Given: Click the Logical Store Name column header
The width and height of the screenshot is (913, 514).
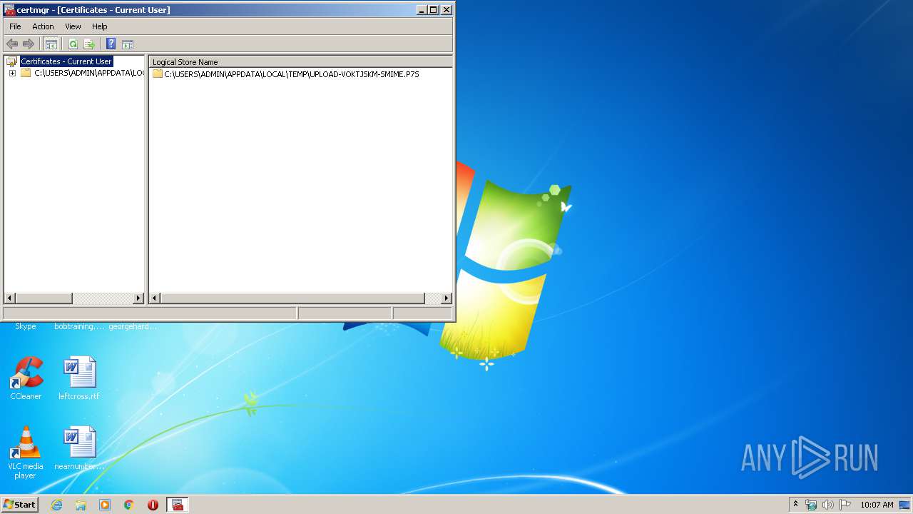Looking at the screenshot, I should point(300,61).
